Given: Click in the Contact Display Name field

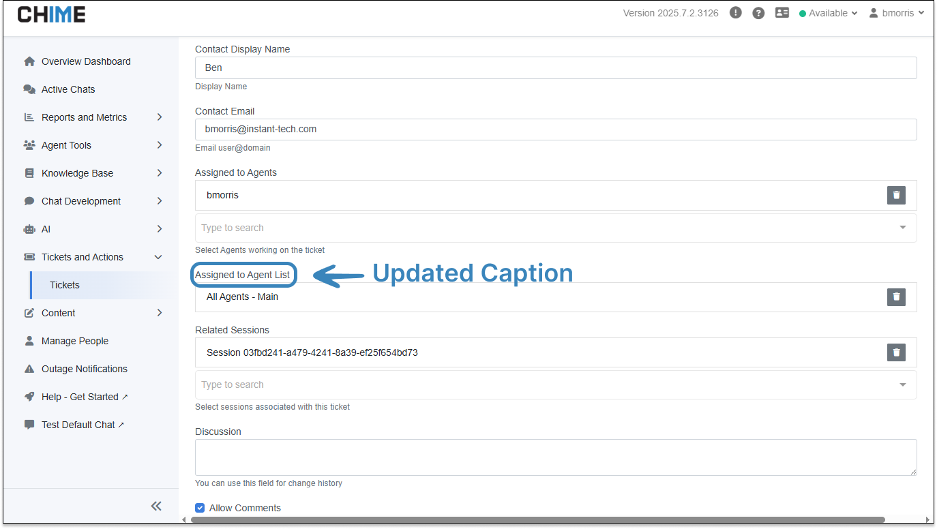Looking at the screenshot, I should [556, 67].
